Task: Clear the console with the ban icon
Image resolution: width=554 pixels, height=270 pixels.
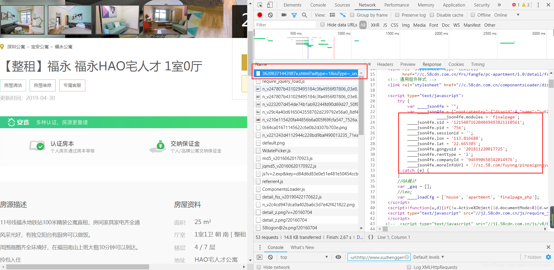Action: coord(270,257)
